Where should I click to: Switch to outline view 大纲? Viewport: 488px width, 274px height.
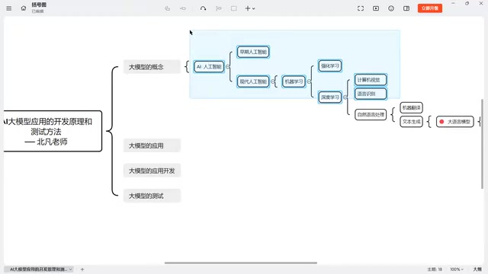tap(477, 269)
